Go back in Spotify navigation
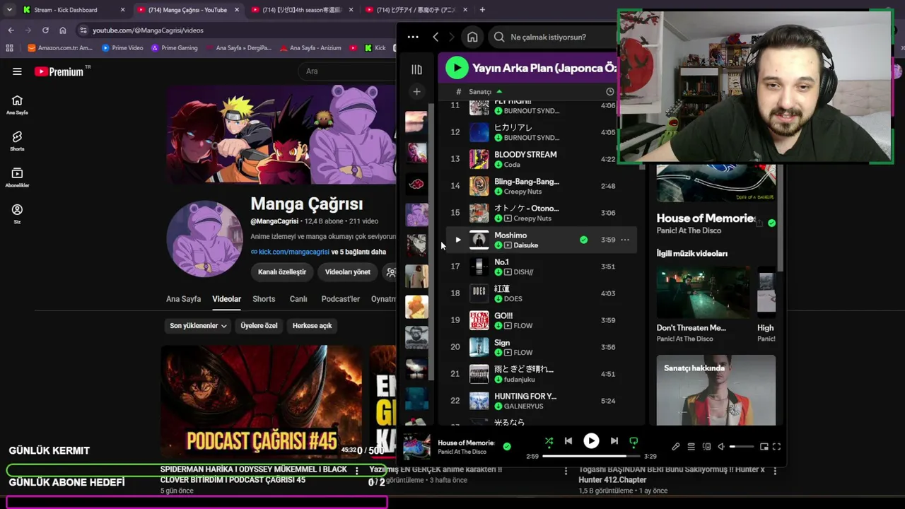 (x=436, y=37)
